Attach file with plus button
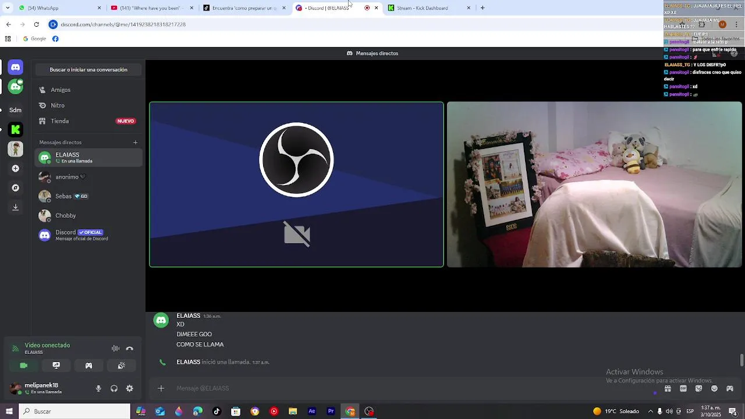The width and height of the screenshot is (745, 419). (161, 388)
